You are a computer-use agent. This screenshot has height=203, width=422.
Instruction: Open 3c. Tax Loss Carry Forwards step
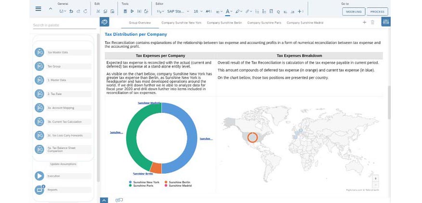[63, 135]
